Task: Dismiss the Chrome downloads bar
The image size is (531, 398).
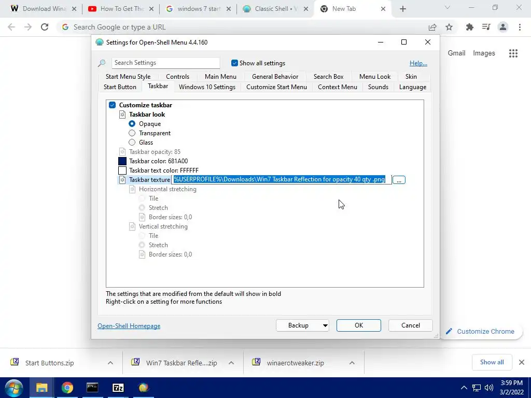Action: click(522, 362)
